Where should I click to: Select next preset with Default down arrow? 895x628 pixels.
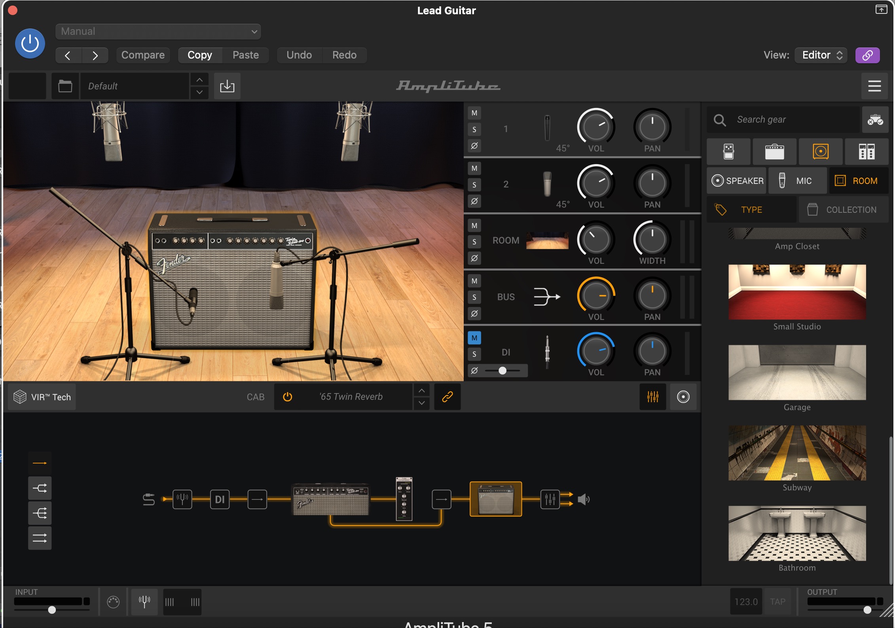(x=199, y=92)
